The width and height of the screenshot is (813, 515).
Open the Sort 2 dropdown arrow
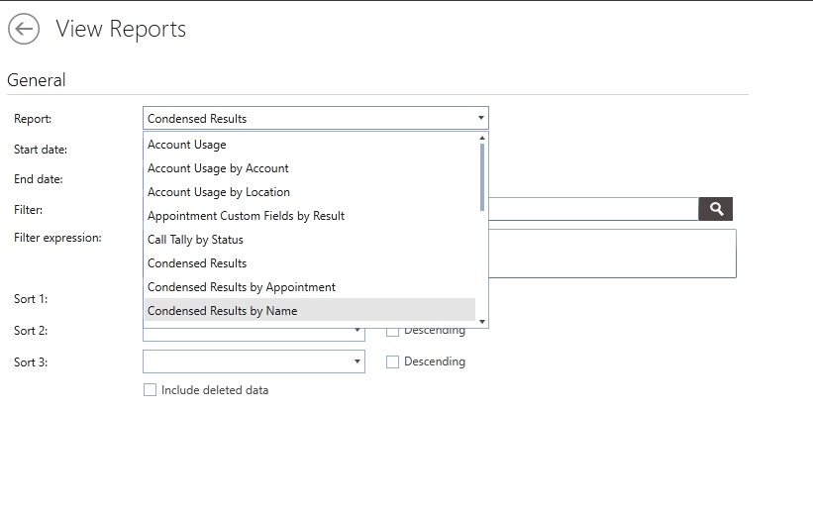[x=357, y=331]
